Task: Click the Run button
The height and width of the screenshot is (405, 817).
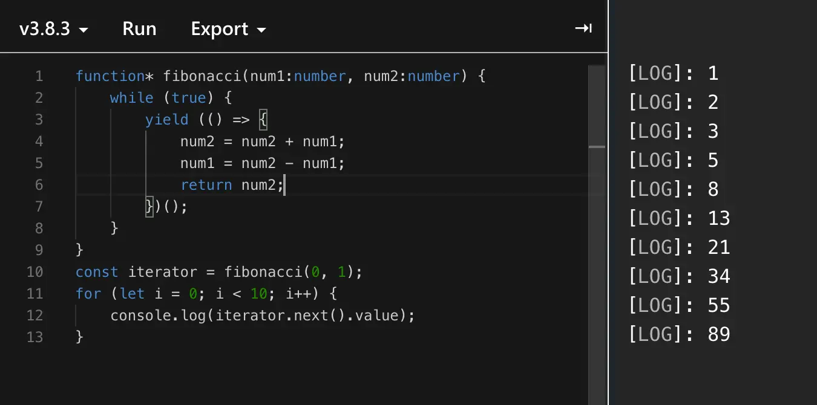Action: [x=139, y=29]
